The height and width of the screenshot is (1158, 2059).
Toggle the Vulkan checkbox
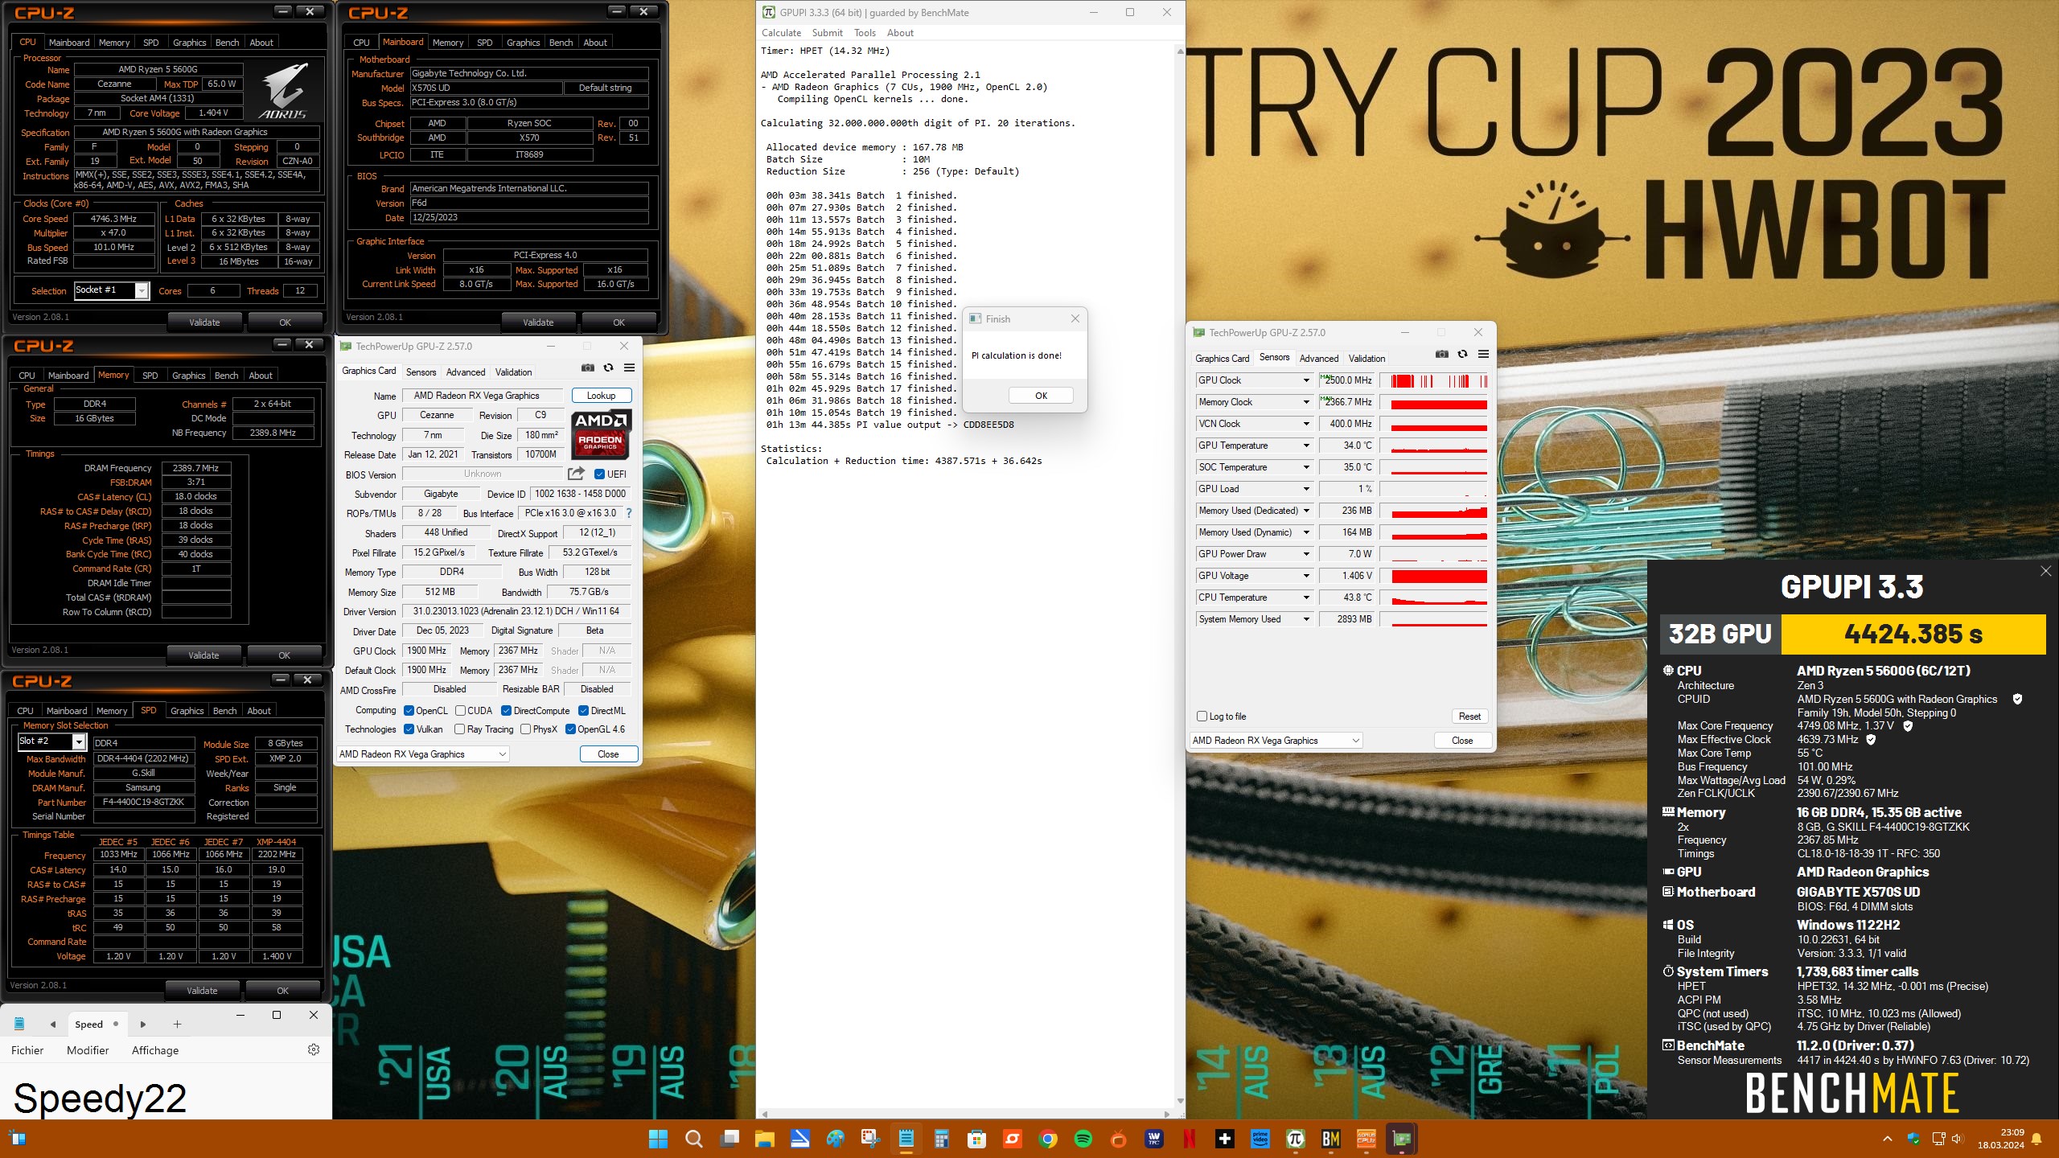click(x=409, y=729)
